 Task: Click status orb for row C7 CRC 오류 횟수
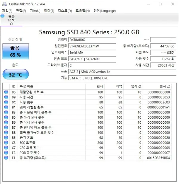pos(6,148)
